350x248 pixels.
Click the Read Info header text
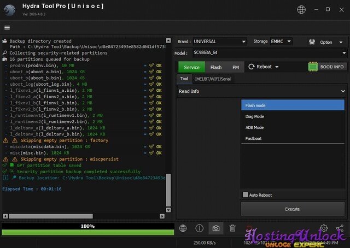pos(189,91)
